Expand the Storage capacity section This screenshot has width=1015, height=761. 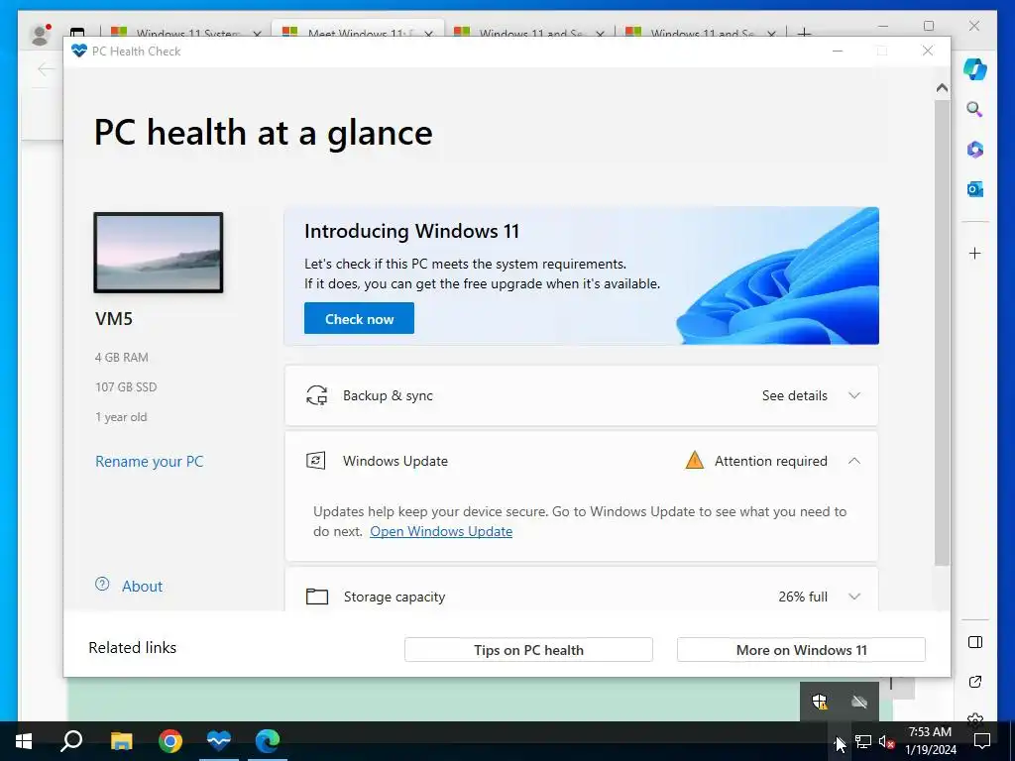click(x=854, y=597)
